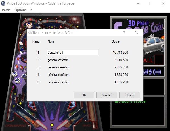The image size is (170, 131).
Task: Click the Captain404 name input field
Action: (72, 53)
